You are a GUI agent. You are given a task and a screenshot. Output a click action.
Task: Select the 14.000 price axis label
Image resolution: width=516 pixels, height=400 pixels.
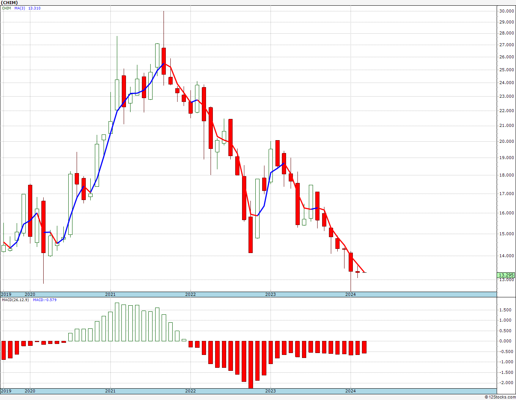coord(507,256)
